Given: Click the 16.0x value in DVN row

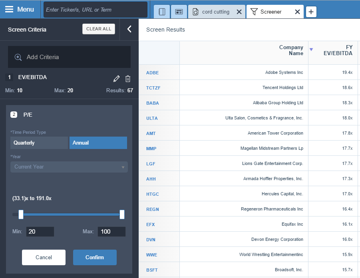Looking at the screenshot, I should [x=347, y=239].
